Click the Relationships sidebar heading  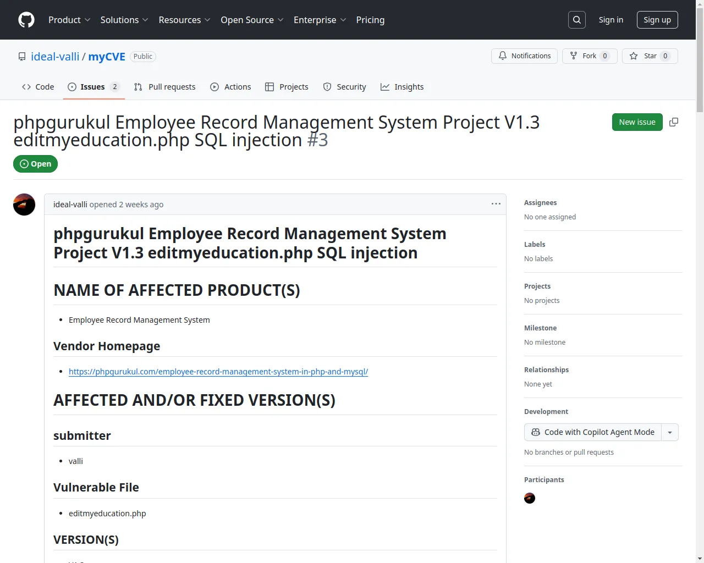[x=546, y=370]
